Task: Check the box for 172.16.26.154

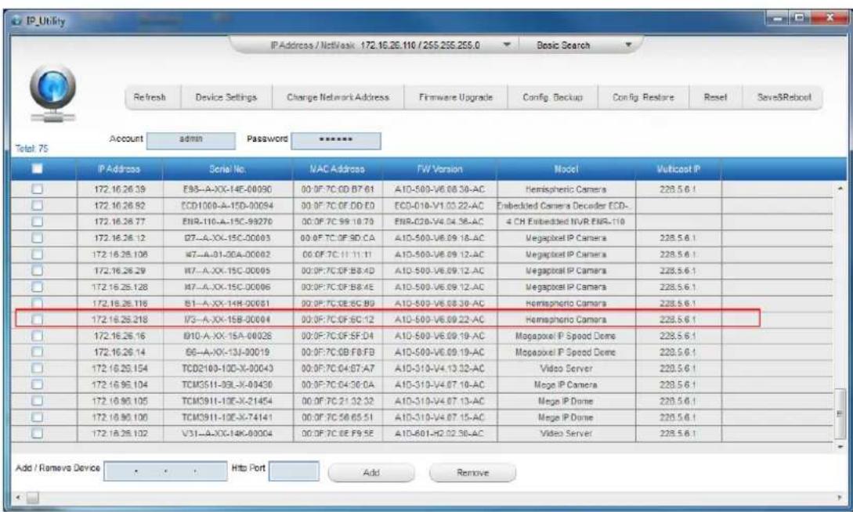Action: click(37, 369)
